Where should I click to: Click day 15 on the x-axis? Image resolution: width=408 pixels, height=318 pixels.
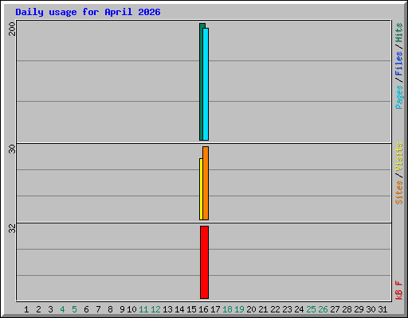(191, 309)
